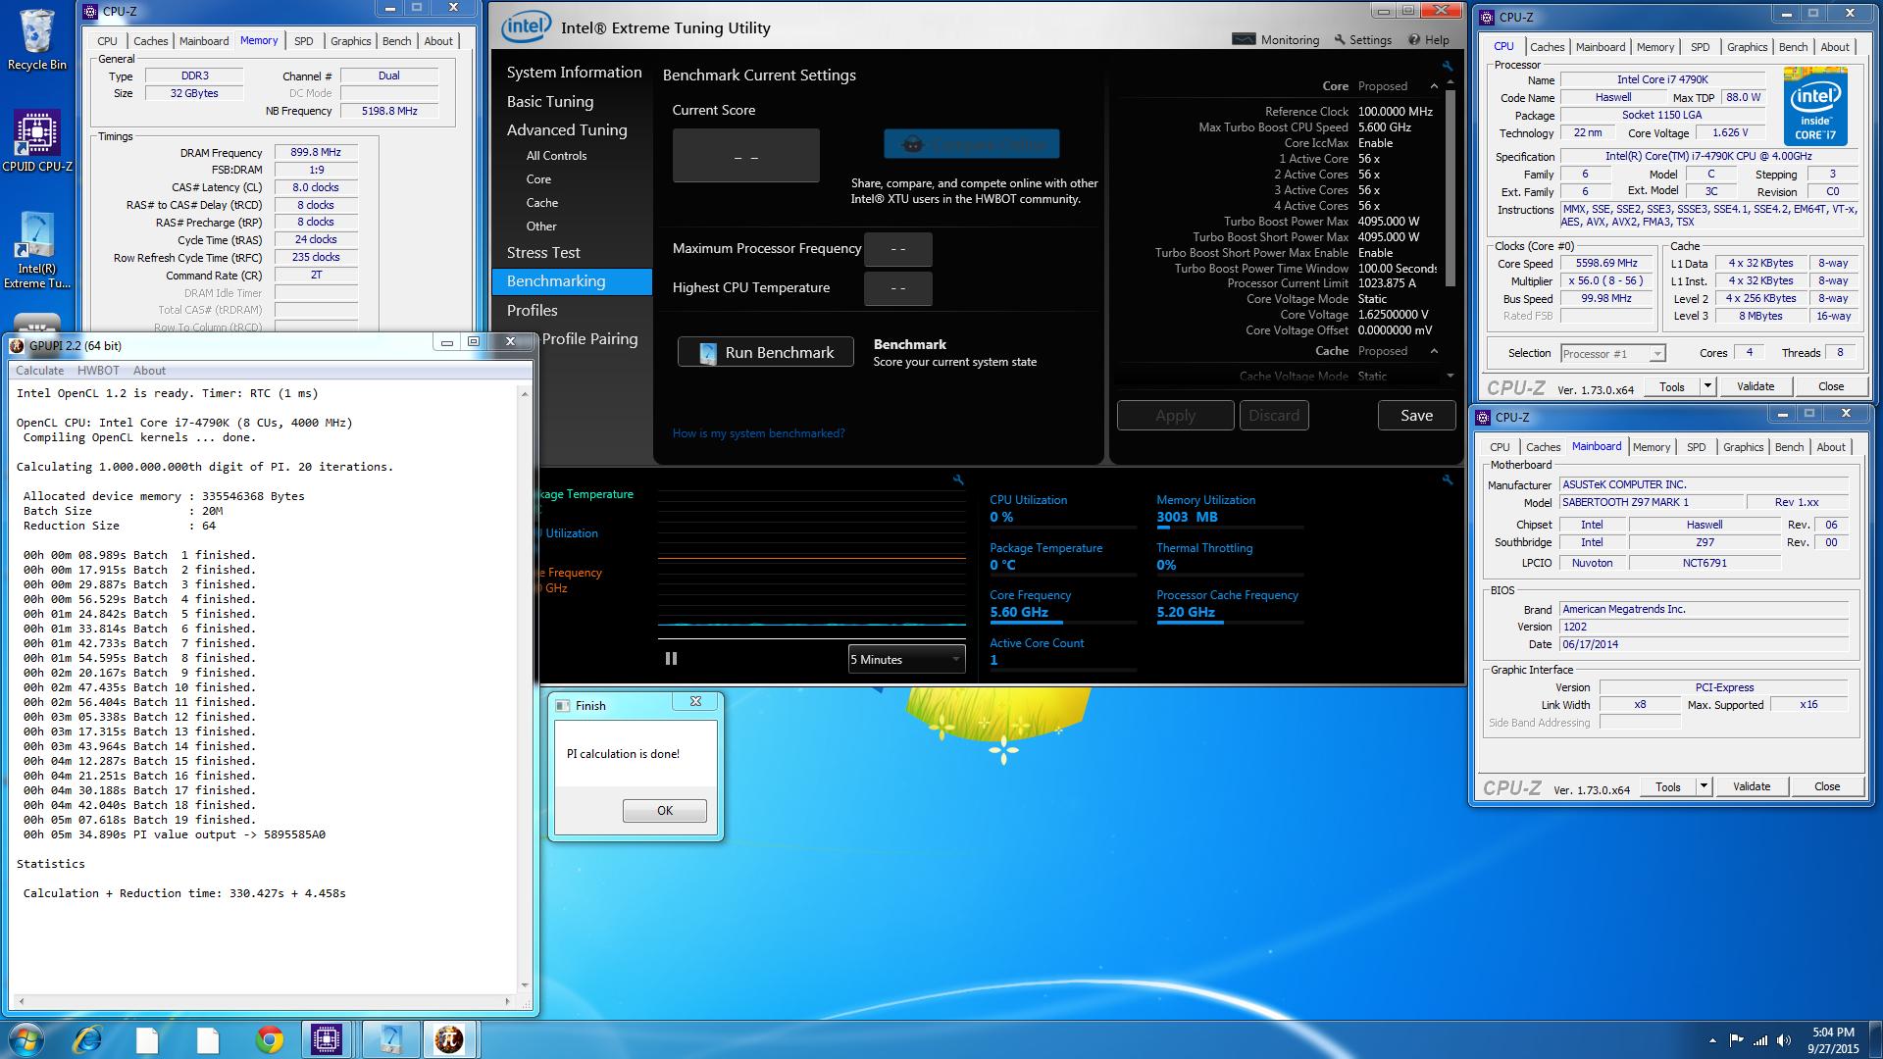The width and height of the screenshot is (1883, 1059).
Task: Click wrench icon above monitoring stats
Action: [x=1448, y=479]
